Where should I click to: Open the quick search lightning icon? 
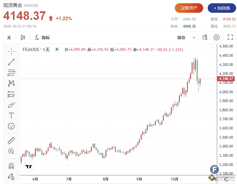pos(205,37)
